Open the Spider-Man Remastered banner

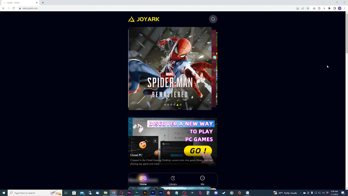point(170,68)
